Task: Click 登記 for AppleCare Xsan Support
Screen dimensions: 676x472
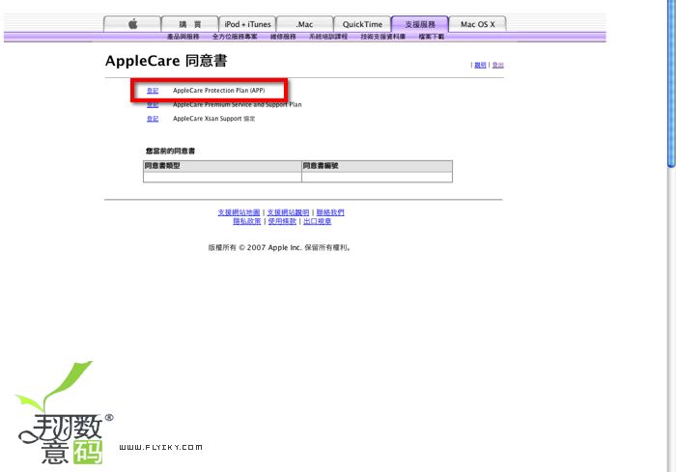Action: pyautogui.click(x=153, y=119)
